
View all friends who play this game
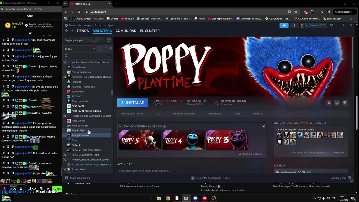point(318,153)
